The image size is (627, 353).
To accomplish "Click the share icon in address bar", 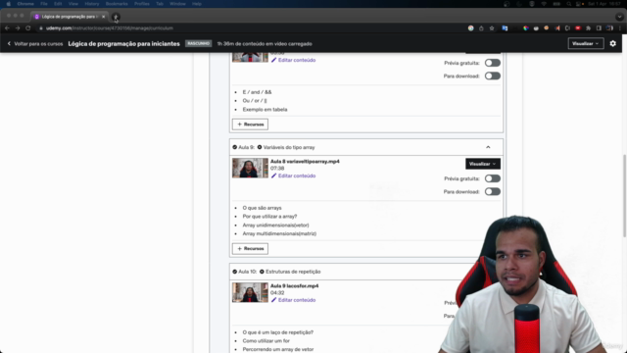I will tap(481, 28).
